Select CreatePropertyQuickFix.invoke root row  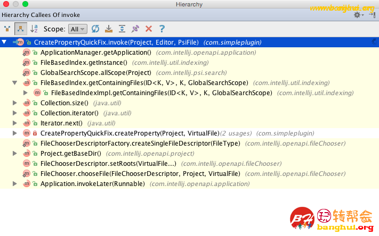point(190,42)
